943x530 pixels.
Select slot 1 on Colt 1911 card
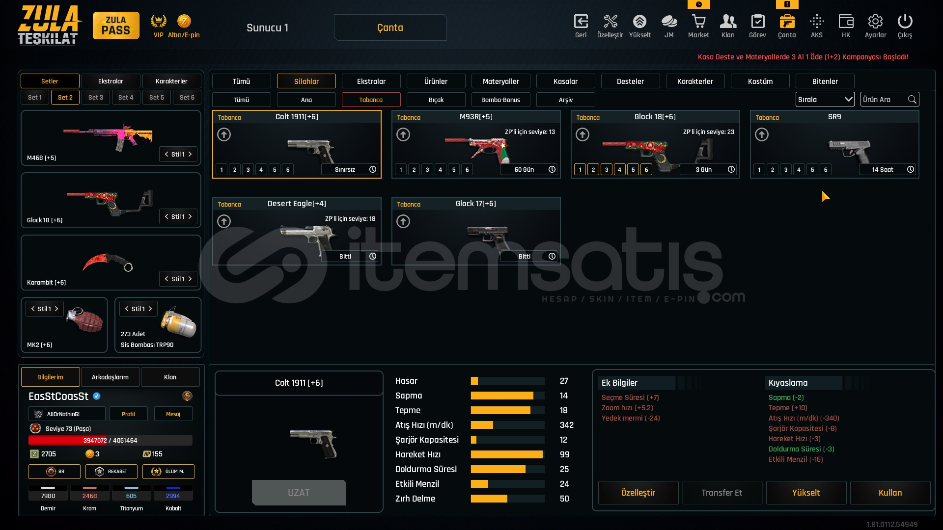[x=222, y=170]
